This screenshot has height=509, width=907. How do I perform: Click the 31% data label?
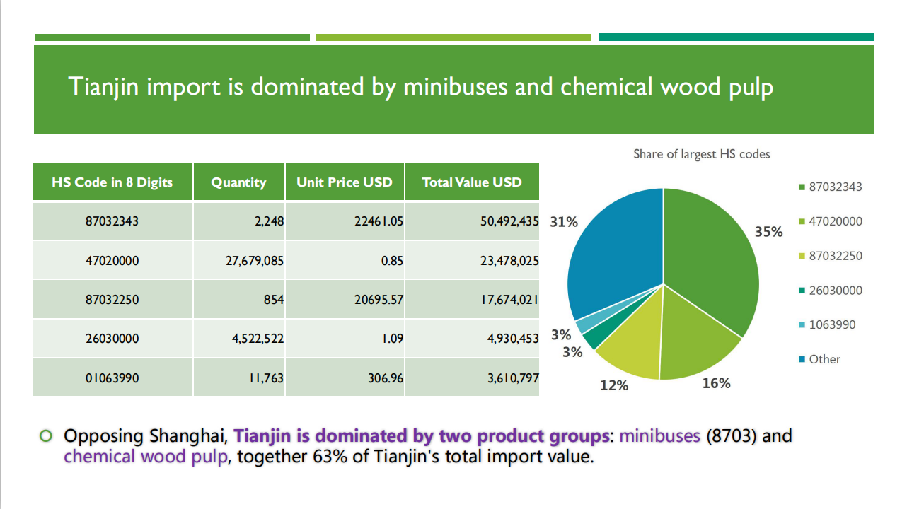pyautogui.click(x=564, y=222)
